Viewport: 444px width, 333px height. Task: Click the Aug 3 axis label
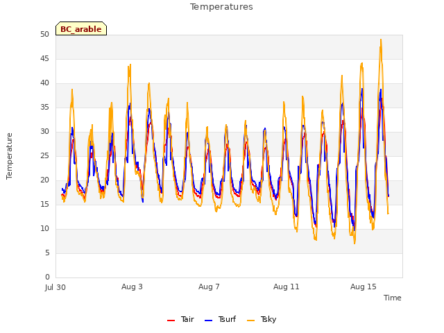coord(132,287)
